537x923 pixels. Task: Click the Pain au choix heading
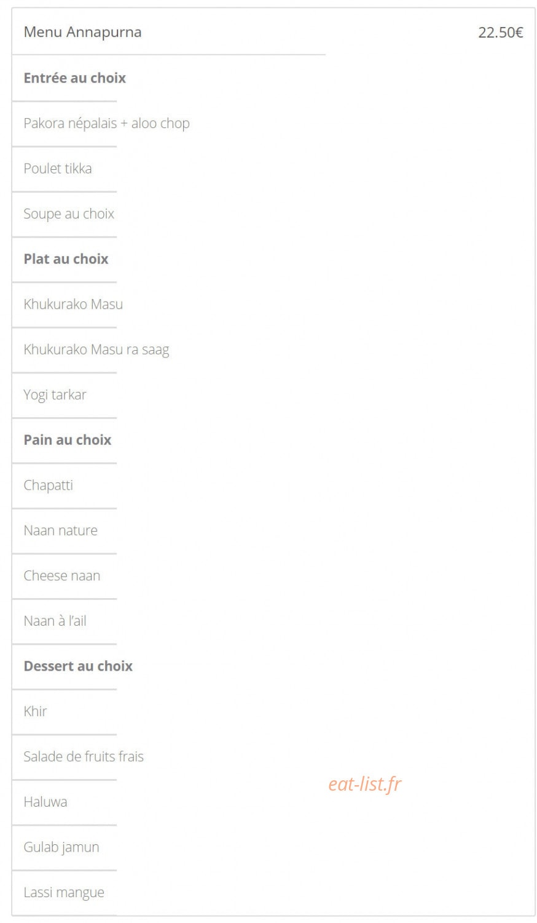tap(68, 439)
